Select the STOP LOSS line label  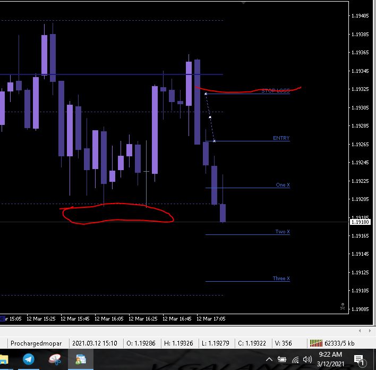click(x=275, y=90)
